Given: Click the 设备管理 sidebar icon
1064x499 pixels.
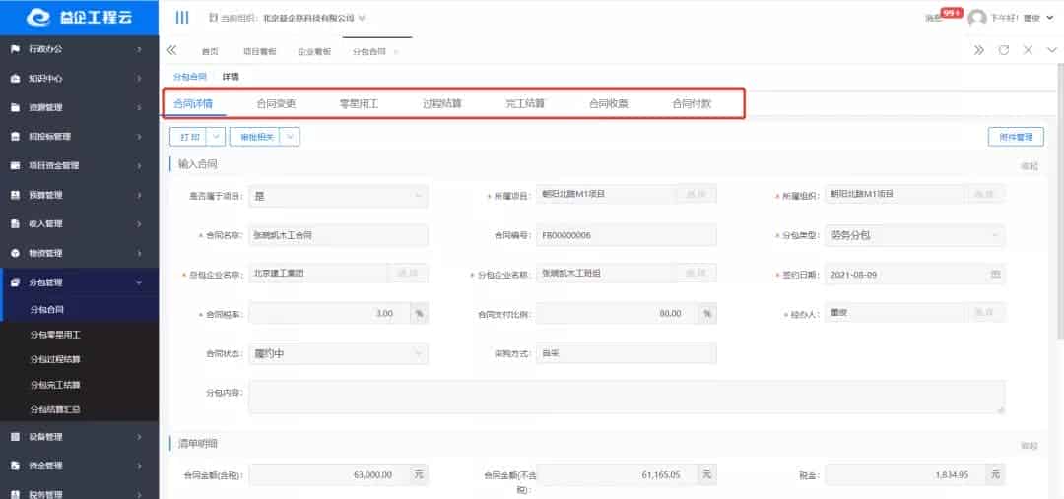Looking at the screenshot, I should pyautogui.click(x=15, y=437).
